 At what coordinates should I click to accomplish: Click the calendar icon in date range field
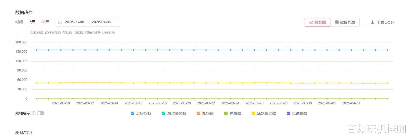click(60, 22)
